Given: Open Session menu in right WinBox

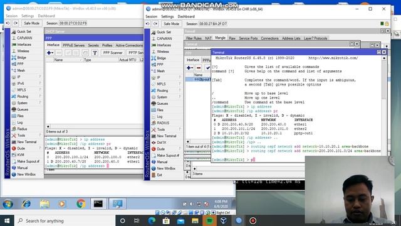Looking at the screenshot, I should pyautogui.click(x=151, y=16).
